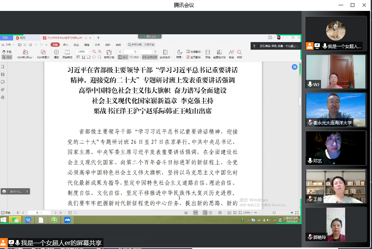Screen dimensions: 372x249
Task: Toggle 双页 double page view
Action: [134, 57]
